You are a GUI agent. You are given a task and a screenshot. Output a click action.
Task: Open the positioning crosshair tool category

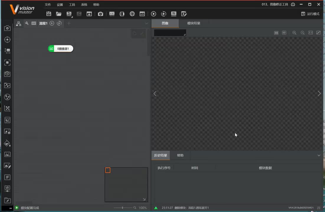pos(7,39)
